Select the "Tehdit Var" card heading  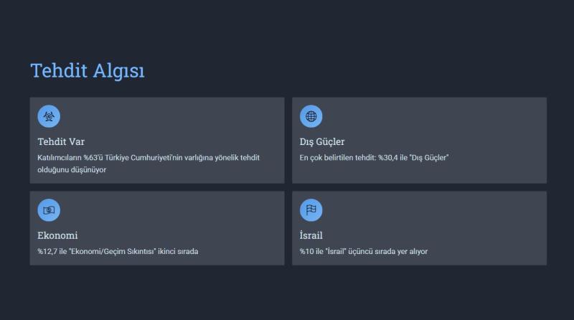[x=61, y=141]
